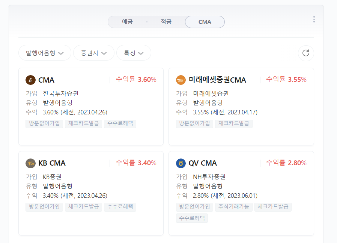Click 방문없이가입 tag on QV CMA card

point(194,207)
